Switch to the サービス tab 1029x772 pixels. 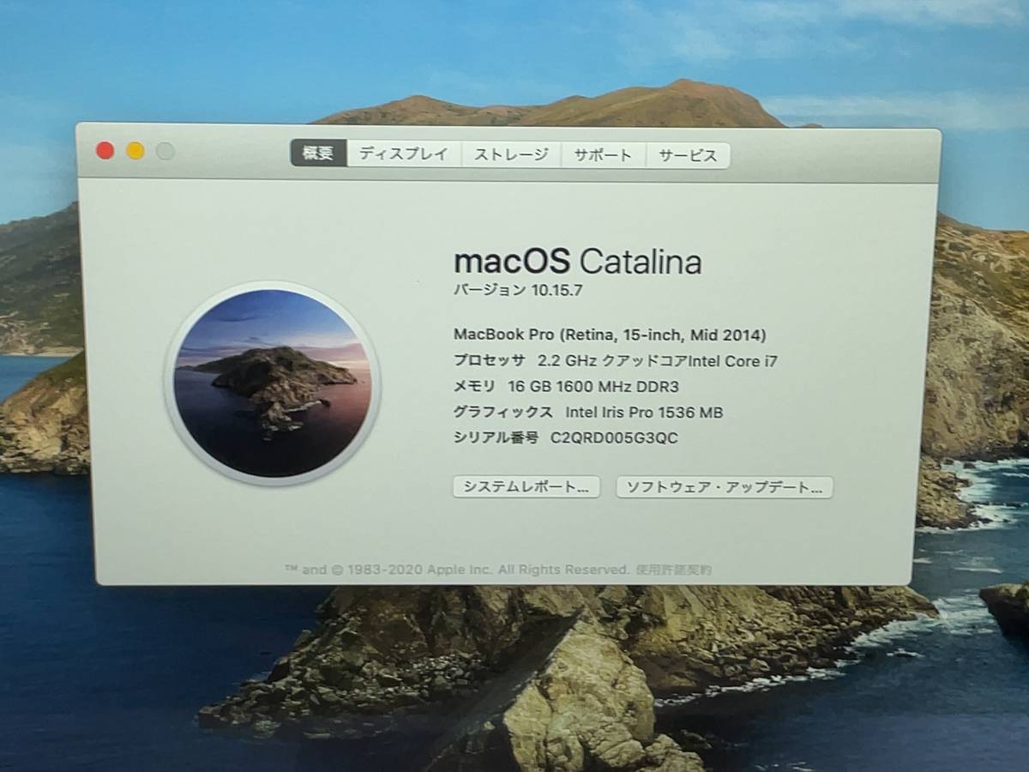pos(688,156)
